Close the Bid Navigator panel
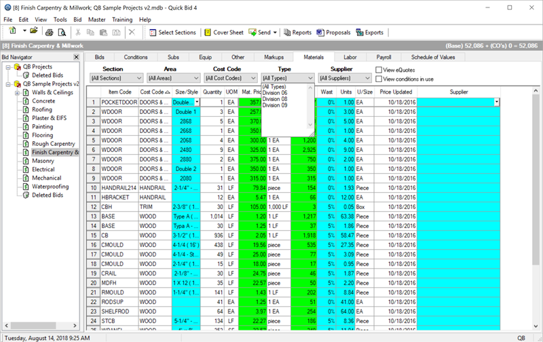The width and height of the screenshot is (543, 342). pos(77,57)
